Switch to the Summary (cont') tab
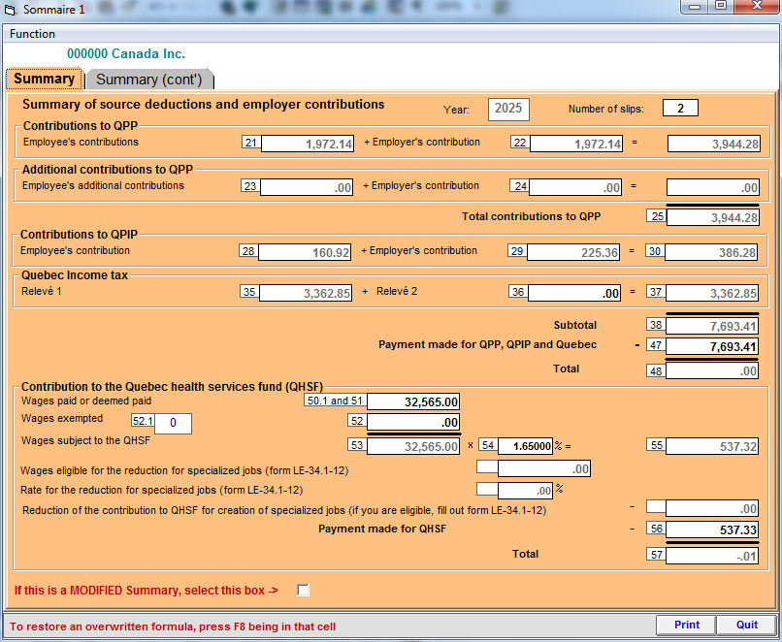Image resolution: width=782 pixels, height=642 pixels. [148, 80]
